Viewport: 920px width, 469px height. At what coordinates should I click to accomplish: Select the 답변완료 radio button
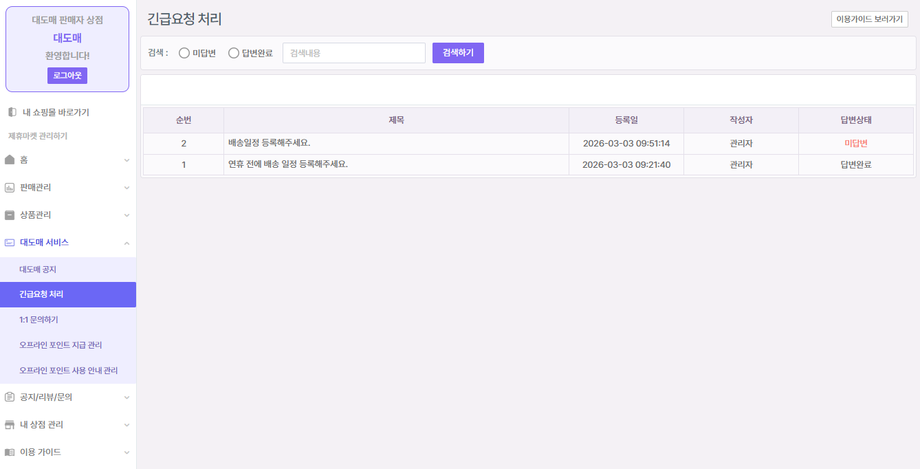point(234,53)
